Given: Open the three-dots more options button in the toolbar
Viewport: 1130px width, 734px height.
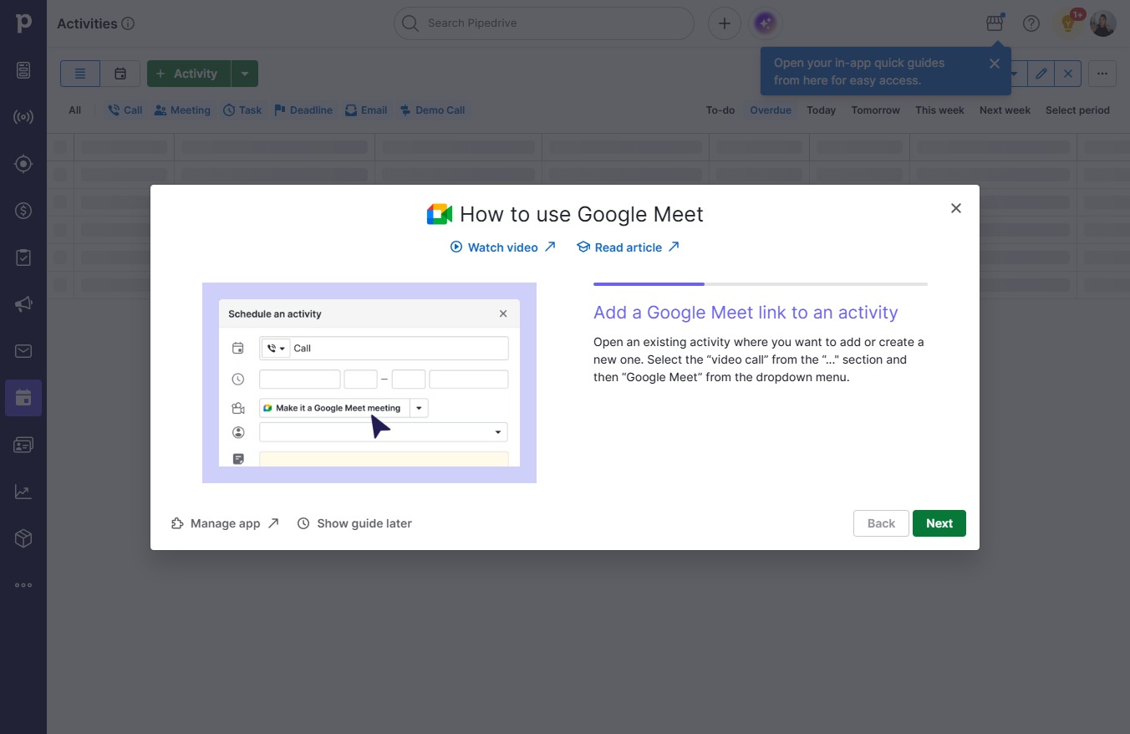Looking at the screenshot, I should pyautogui.click(x=1102, y=74).
